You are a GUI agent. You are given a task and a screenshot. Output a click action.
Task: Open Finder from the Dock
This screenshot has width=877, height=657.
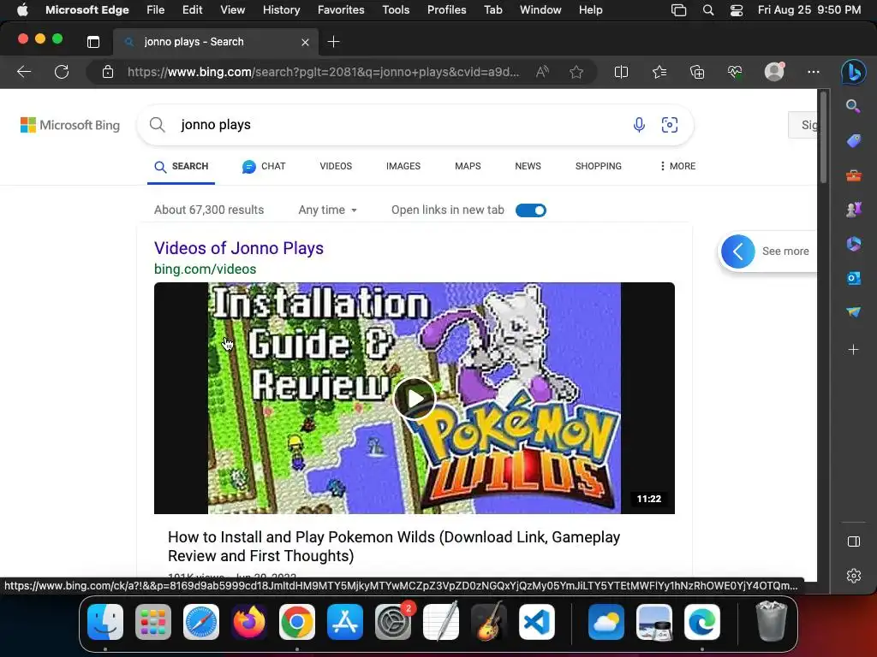pos(105,622)
